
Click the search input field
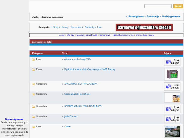click(158, 6)
